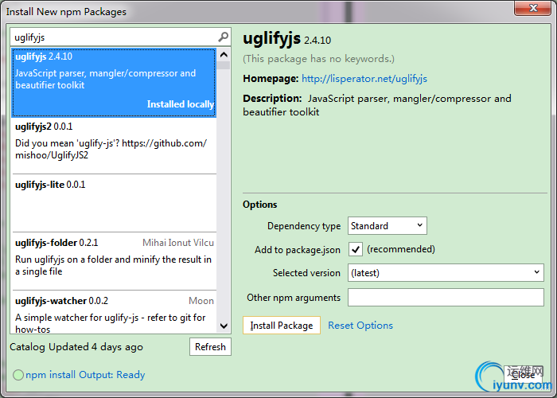Open the Selected version dropdown

(446, 272)
